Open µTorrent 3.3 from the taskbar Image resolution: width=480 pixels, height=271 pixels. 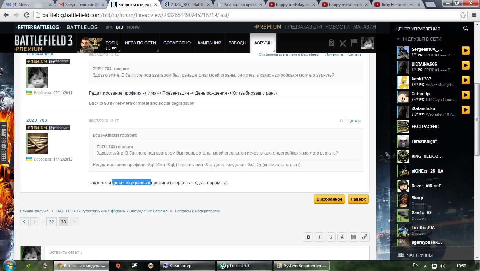click(244, 266)
